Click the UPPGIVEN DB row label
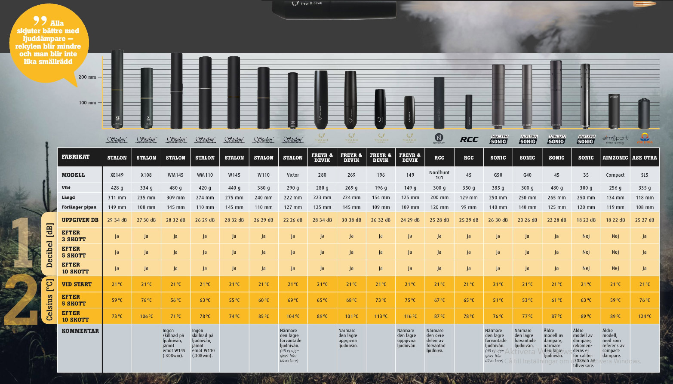673x384 pixels. point(80,220)
